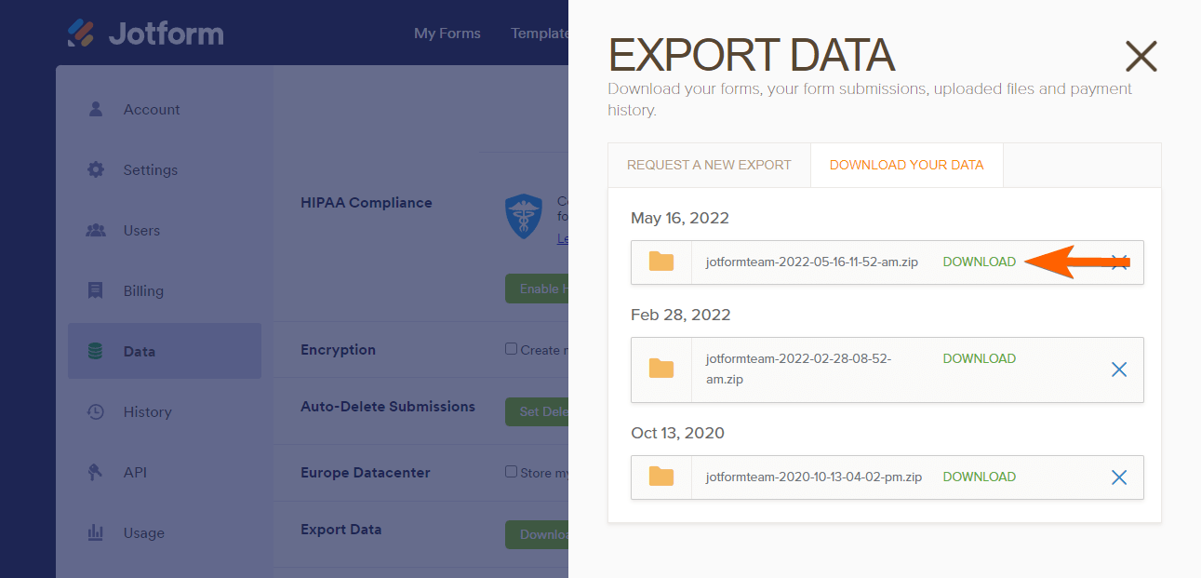Screen dimensions: 1201x578
Task: Switch to Request a New Export tab
Action: click(709, 165)
